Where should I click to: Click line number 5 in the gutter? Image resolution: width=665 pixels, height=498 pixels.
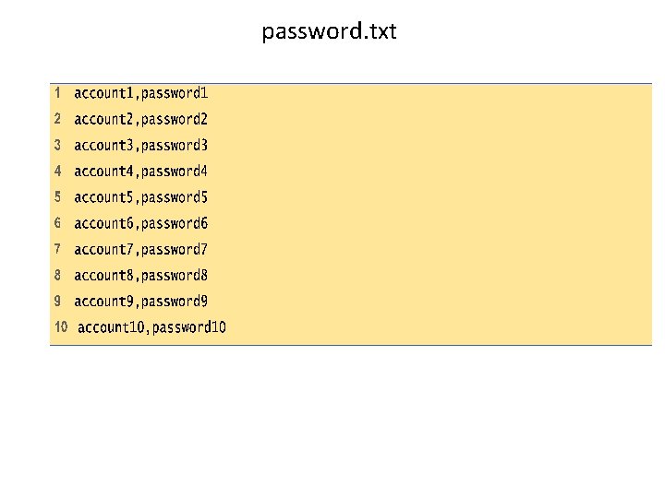tap(57, 196)
